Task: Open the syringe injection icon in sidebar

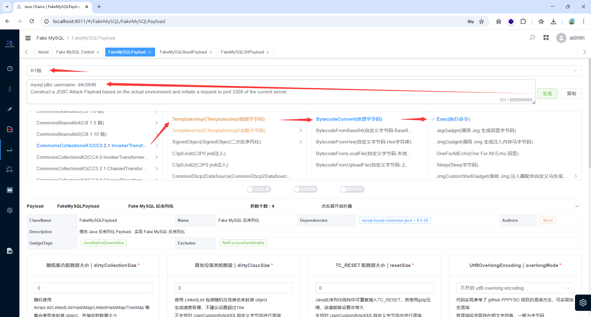Action: pos(10,109)
